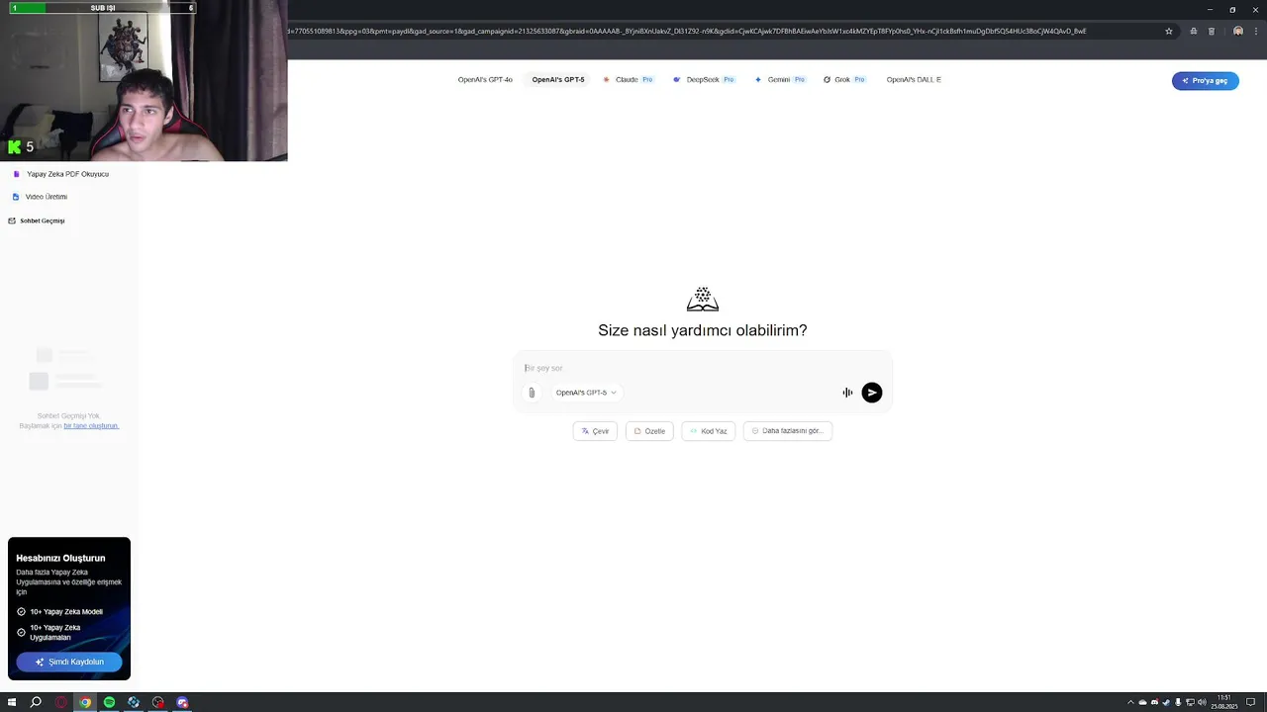Click the attach file paperclip icon
Image resolution: width=1267 pixels, height=712 pixels.
click(x=532, y=393)
